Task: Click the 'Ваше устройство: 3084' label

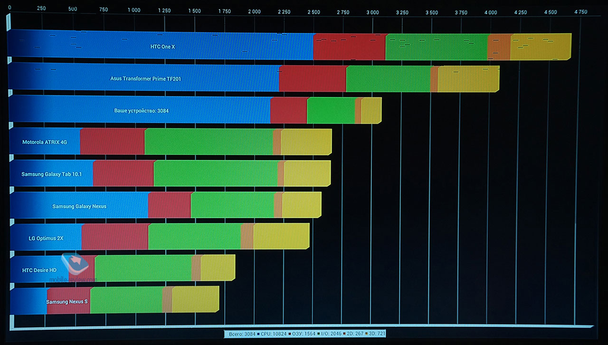Action: pos(142,111)
